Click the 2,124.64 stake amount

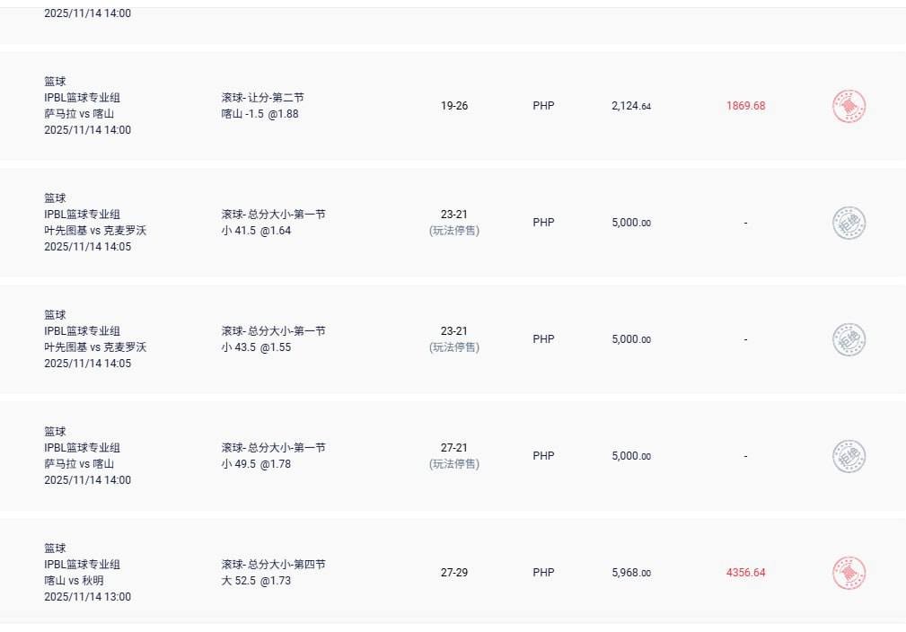630,106
